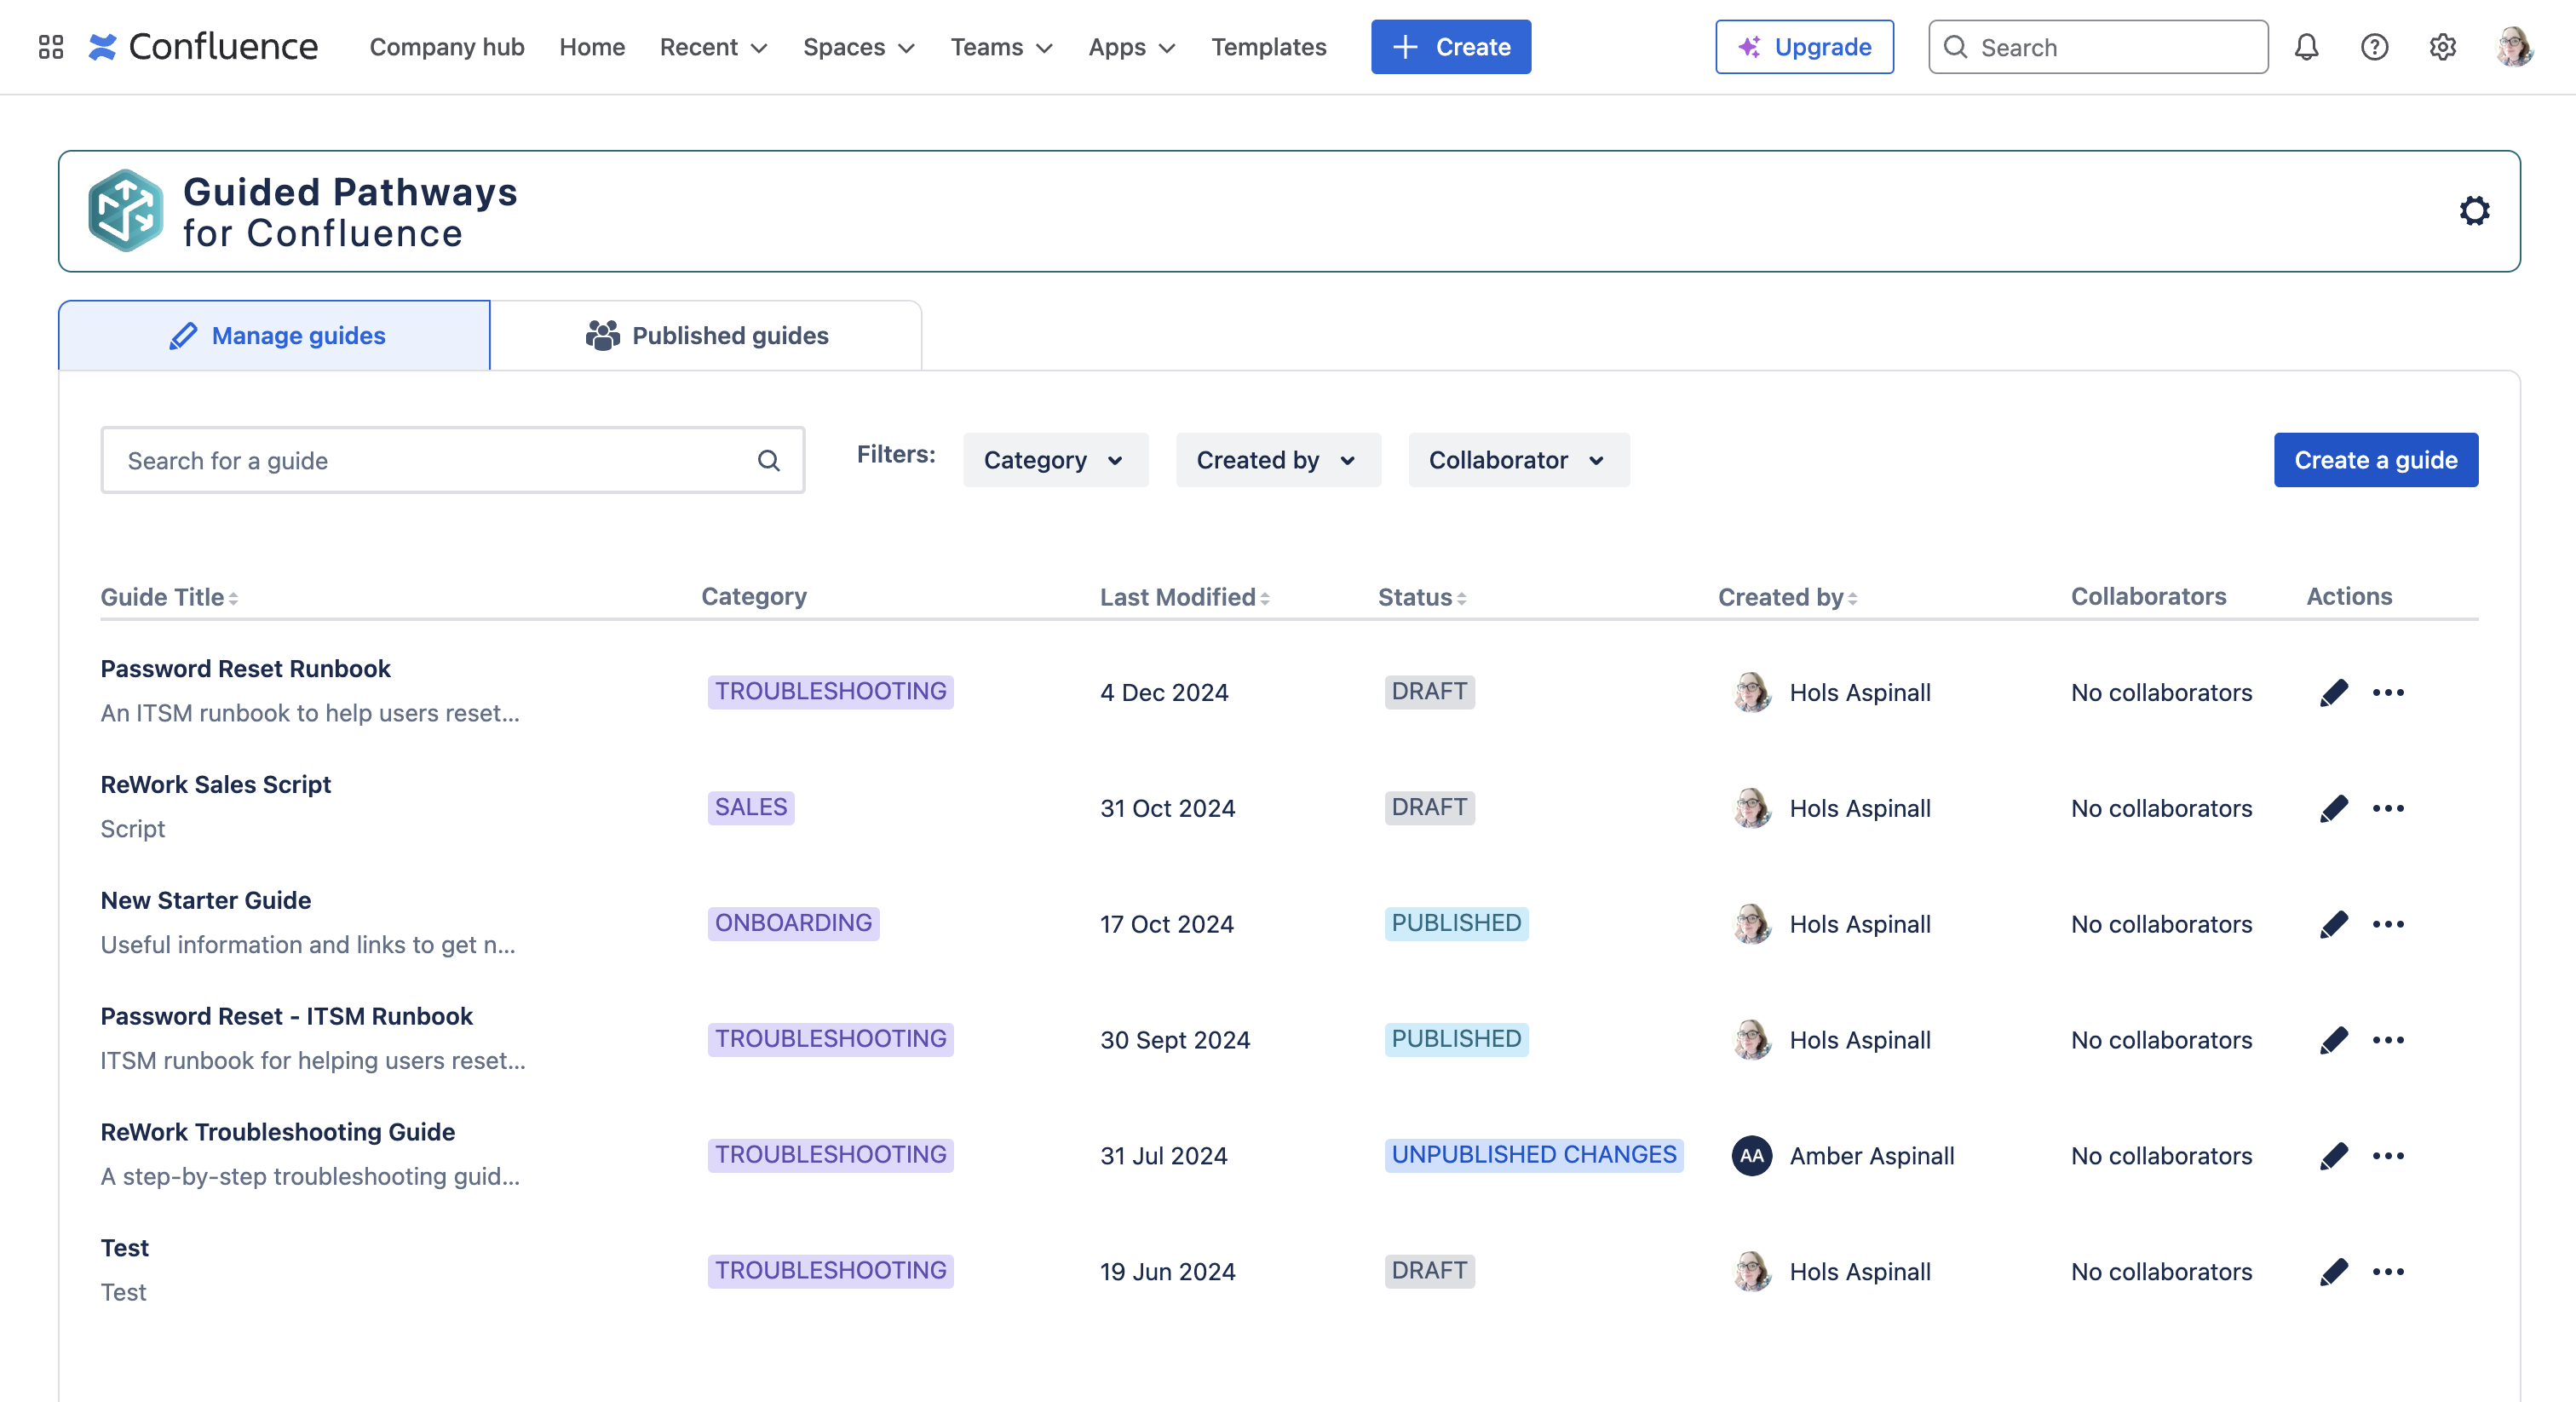
Task: Open the Created by filter dropdown
Action: coord(1278,460)
